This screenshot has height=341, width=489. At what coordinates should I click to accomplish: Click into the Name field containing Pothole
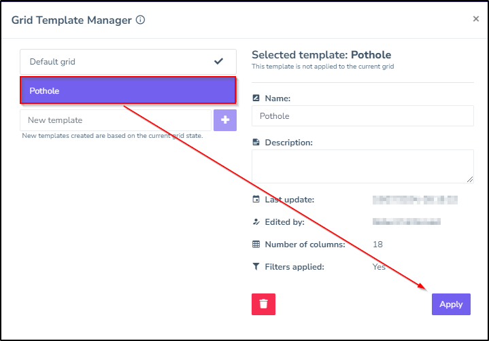point(362,116)
